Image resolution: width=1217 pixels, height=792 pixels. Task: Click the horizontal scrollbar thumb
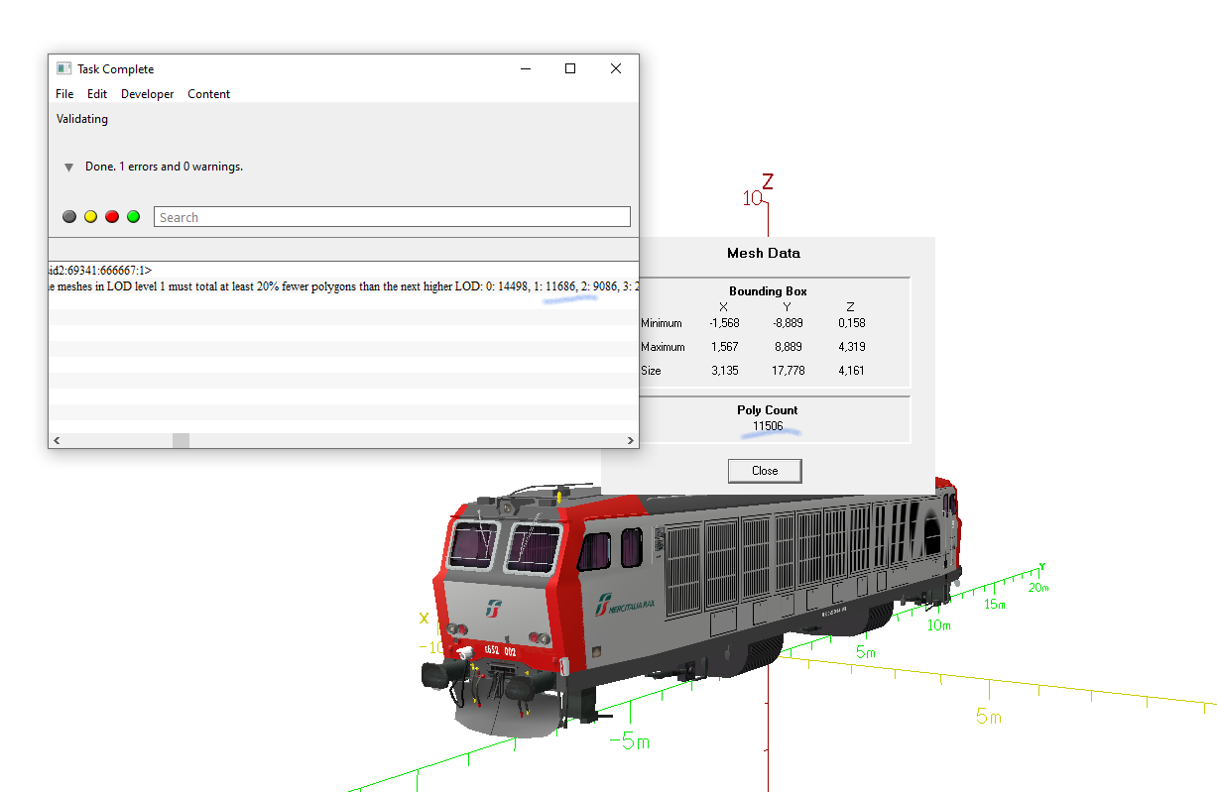tap(181, 440)
